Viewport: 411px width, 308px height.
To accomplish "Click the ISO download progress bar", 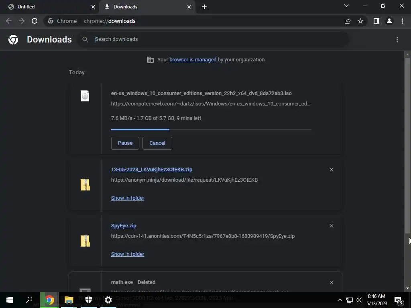I will (211, 130).
